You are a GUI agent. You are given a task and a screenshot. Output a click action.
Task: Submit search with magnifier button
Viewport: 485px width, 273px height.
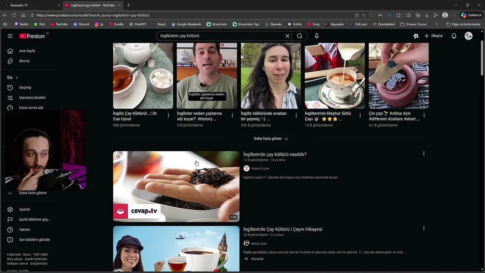click(300, 36)
